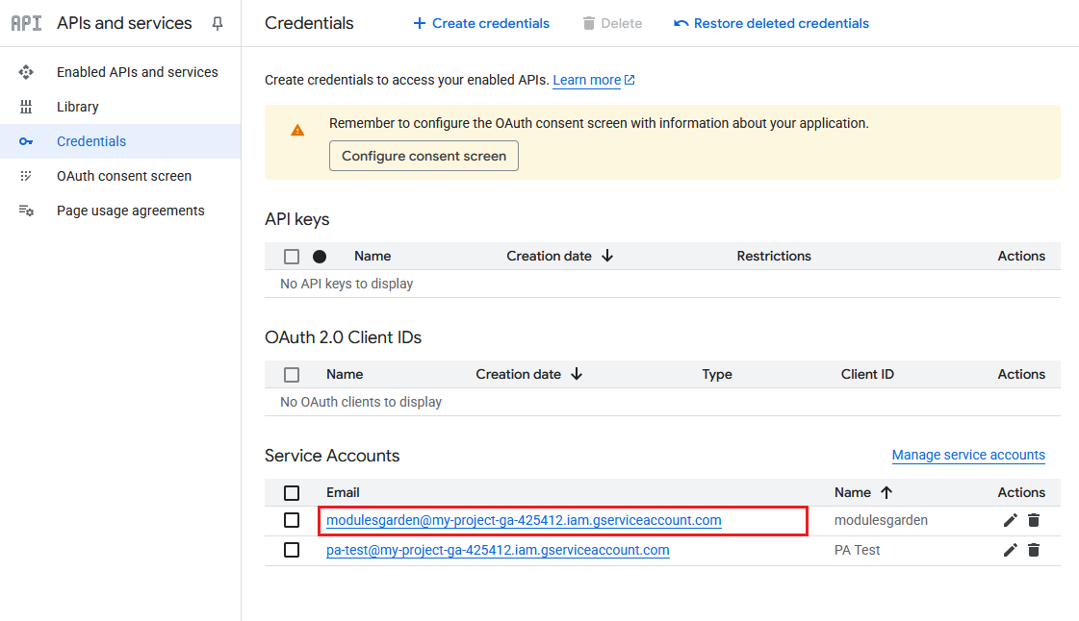Screen dimensions: 1079x621
Task: Edit the PA Test service account
Action: (x=1010, y=550)
